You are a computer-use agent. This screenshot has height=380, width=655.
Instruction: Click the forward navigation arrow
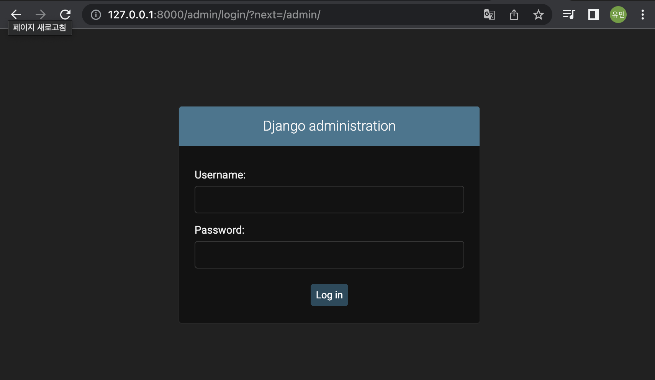click(x=41, y=15)
